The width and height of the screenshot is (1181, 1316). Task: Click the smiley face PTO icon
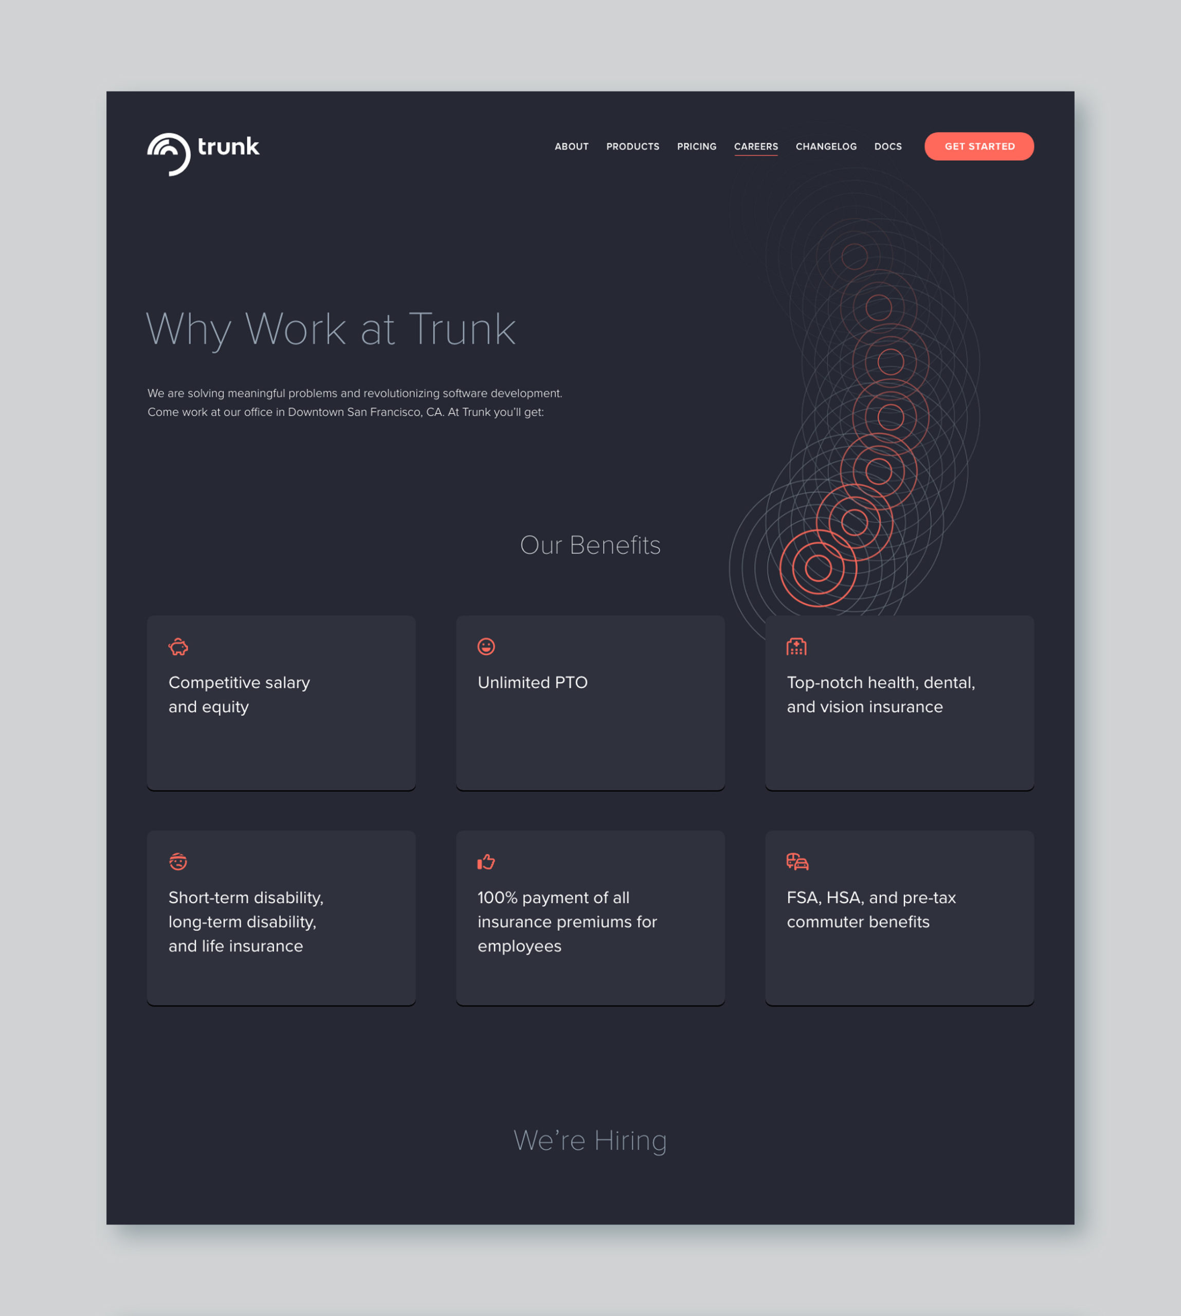click(487, 646)
